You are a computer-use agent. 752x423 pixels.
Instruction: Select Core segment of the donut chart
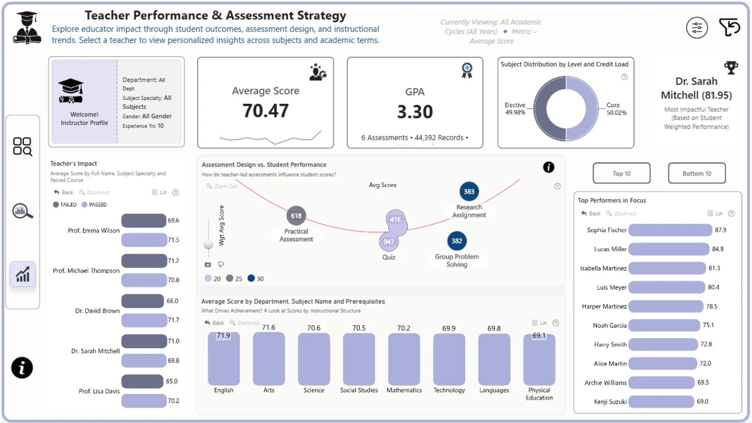point(589,108)
